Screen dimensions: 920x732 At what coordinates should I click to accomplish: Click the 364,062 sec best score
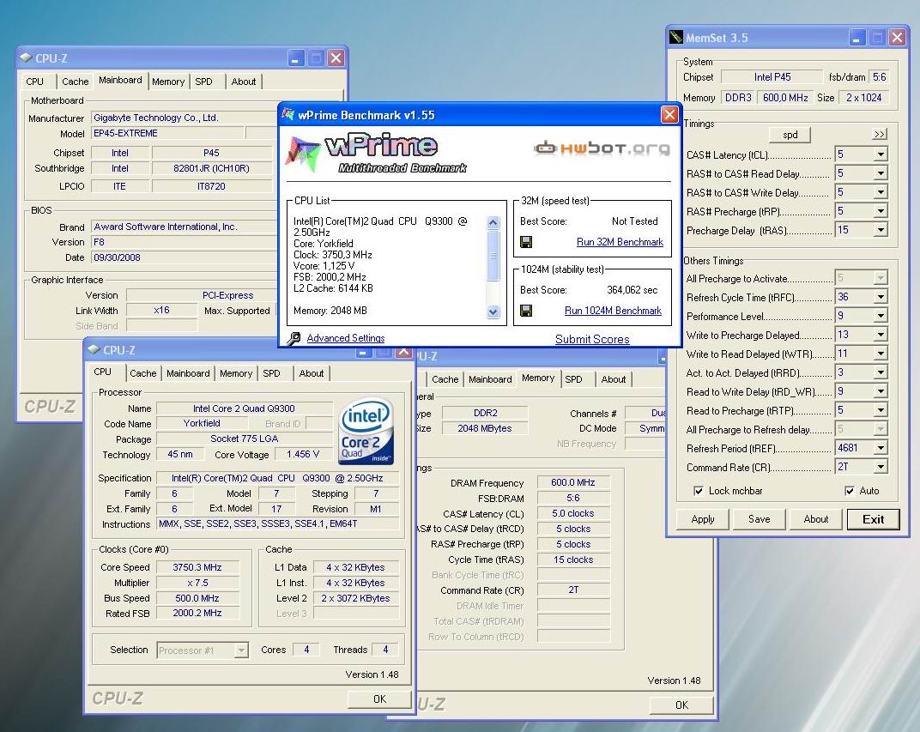tap(632, 290)
